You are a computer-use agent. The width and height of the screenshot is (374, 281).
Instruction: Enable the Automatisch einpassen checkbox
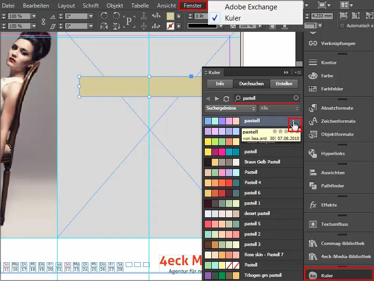coord(342,26)
